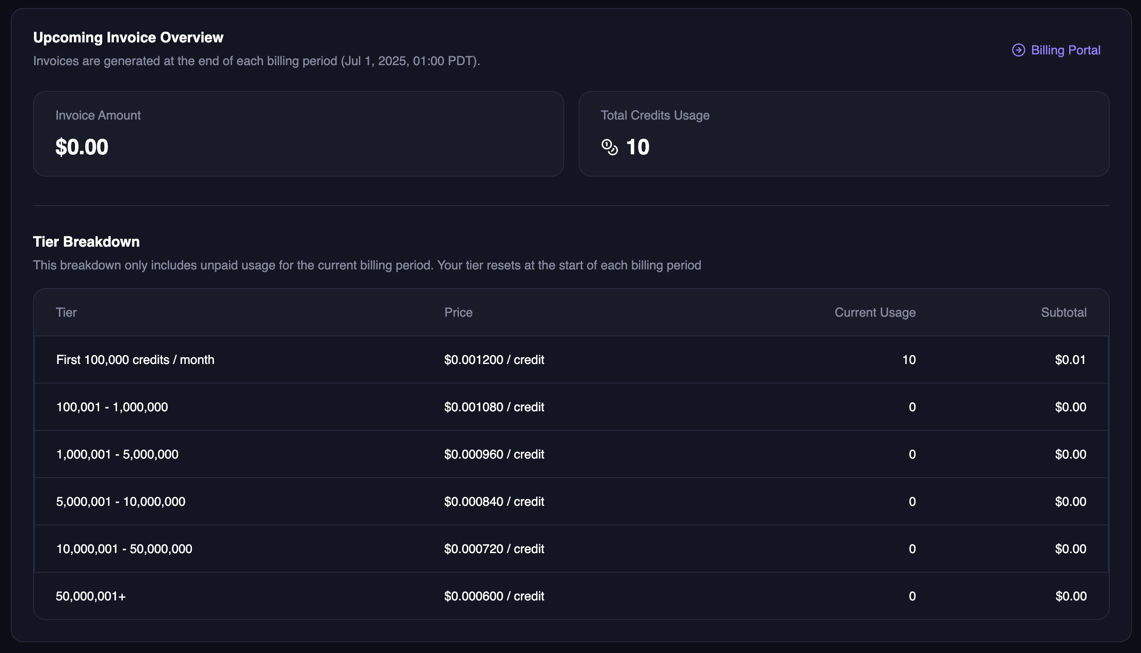The height and width of the screenshot is (653, 1141).
Task: Click the Price column header
Action: (458, 312)
